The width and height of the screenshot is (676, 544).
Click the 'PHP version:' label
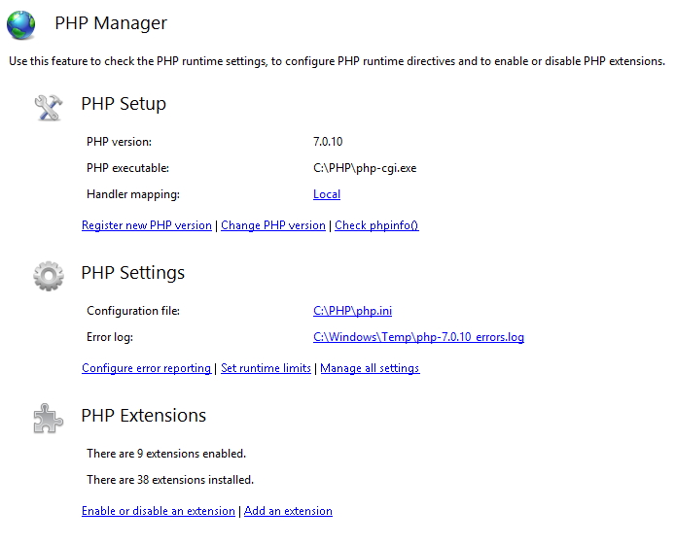(119, 142)
